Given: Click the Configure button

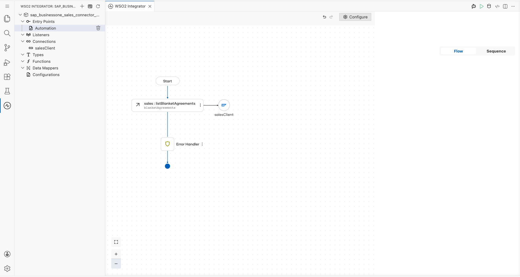Looking at the screenshot, I should click(x=355, y=17).
